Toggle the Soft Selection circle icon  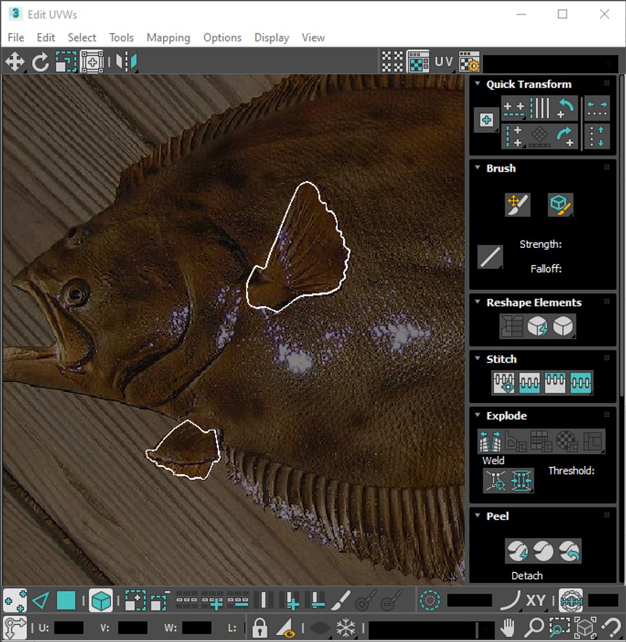coord(430,600)
